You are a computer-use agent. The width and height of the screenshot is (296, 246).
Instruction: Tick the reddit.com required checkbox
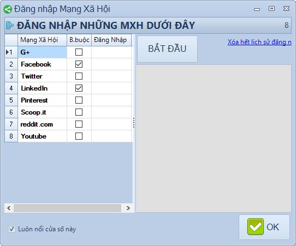pyautogui.click(x=79, y=124)
